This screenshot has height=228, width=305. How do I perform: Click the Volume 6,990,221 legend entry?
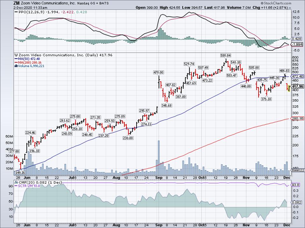click(30, 66)
